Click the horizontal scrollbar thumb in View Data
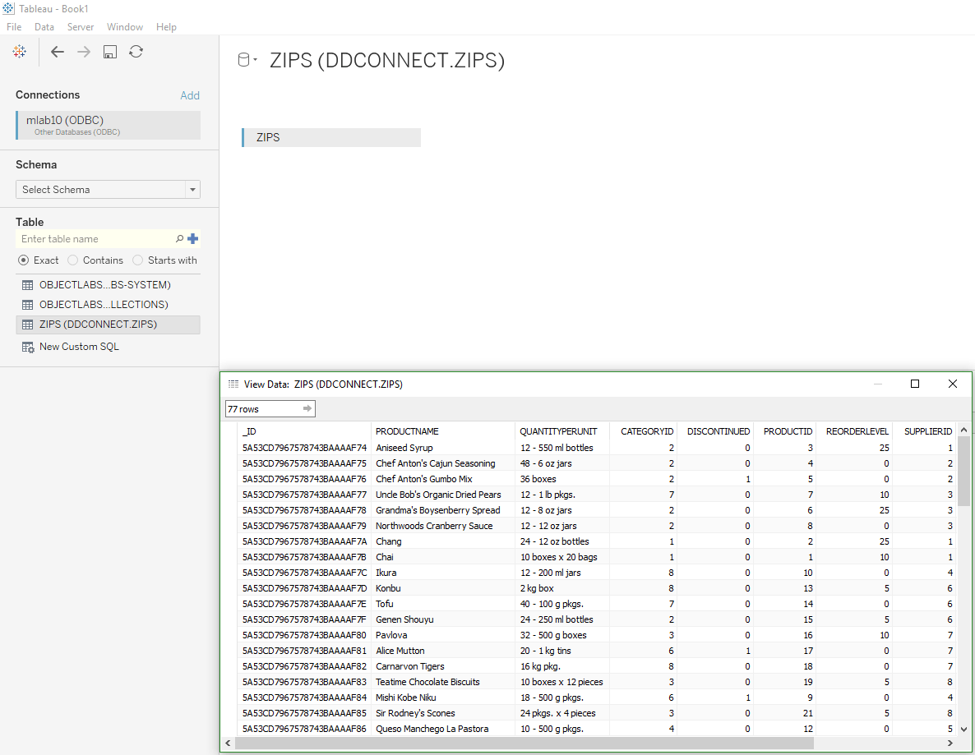Image resolution: width=975 pixels, height=755 pixels. 524,743
